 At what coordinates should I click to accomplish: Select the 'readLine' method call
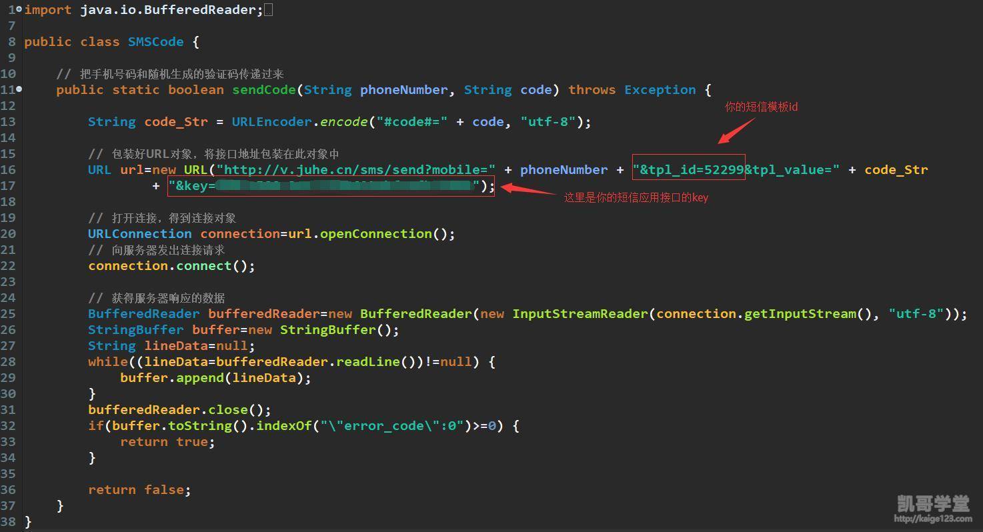coord(368,362)
